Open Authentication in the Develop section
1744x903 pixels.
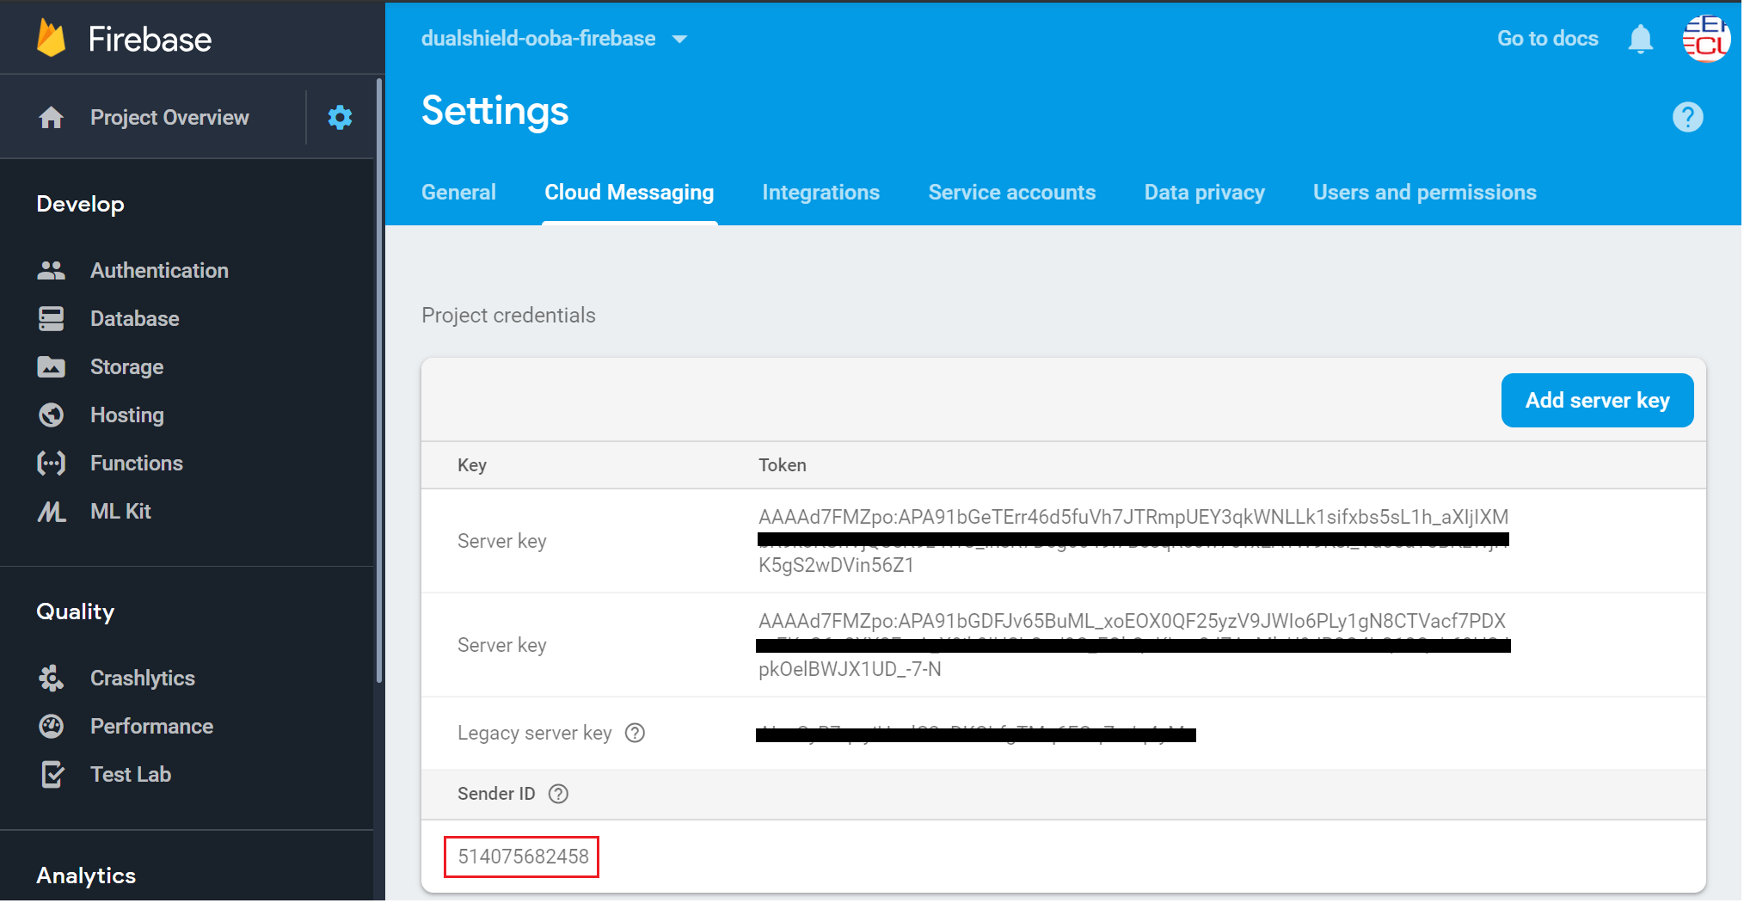point(159,271)
